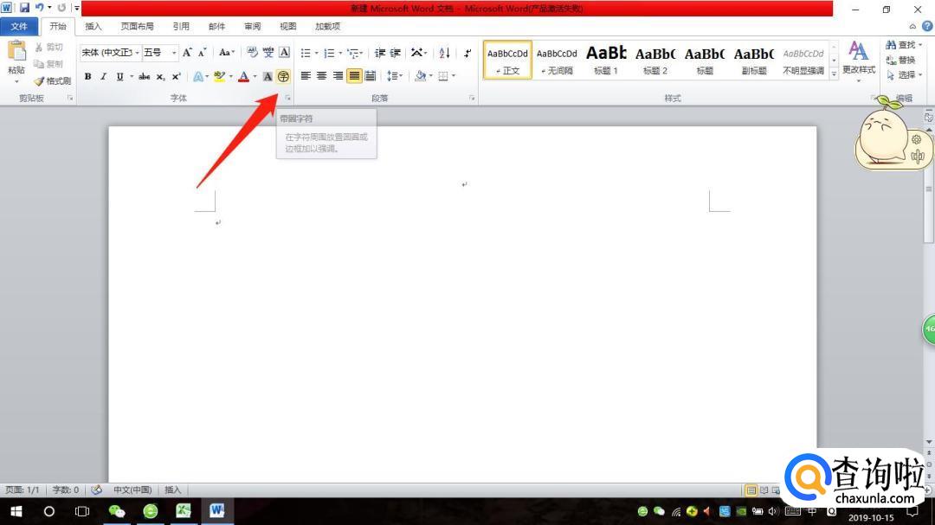Screen dimensions: 935x525
Task: Open the font name dropdown
Action: coord(137,53)
